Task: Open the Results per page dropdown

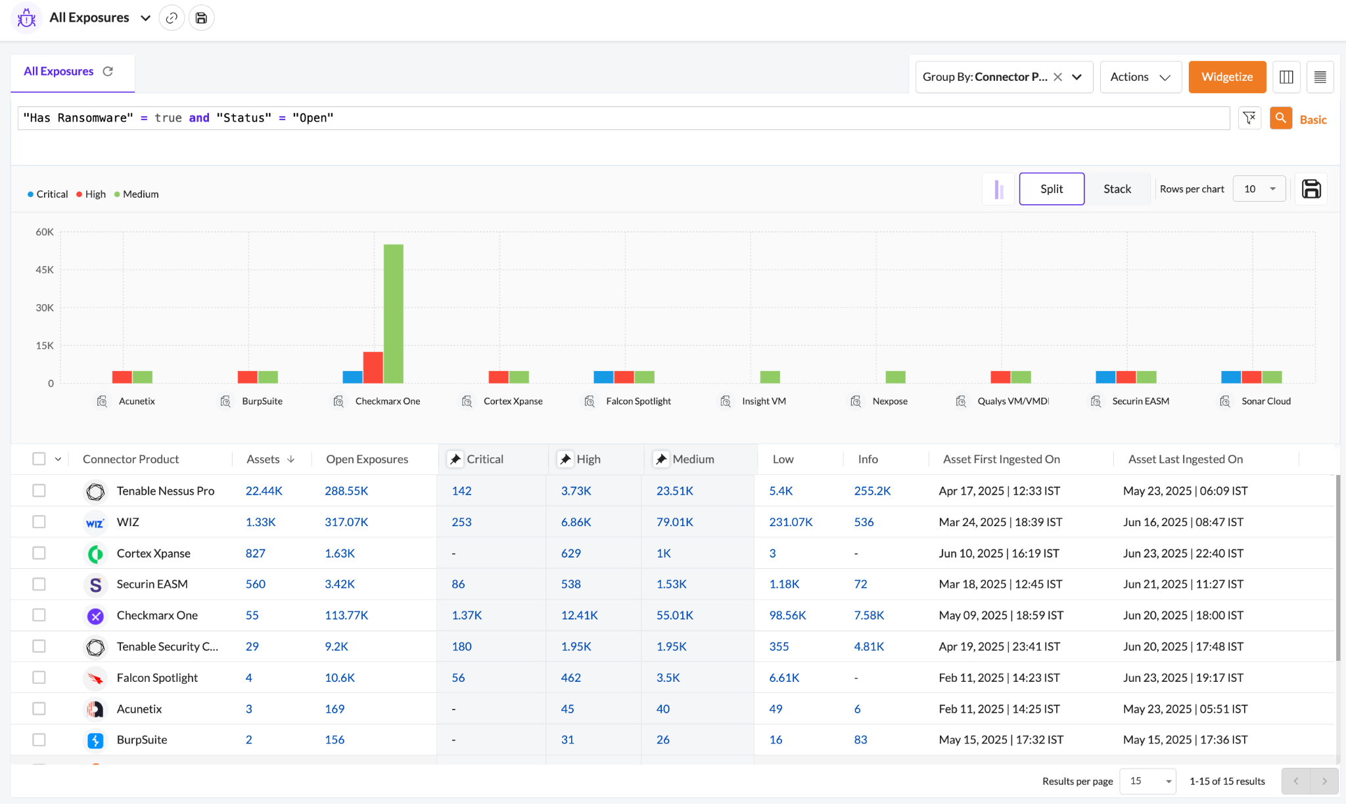Action: pyautogui.click(x=1148, y=781)
